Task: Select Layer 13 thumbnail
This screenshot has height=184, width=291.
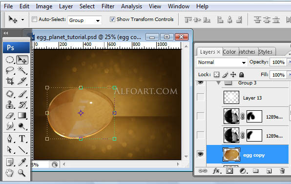Action: pyautogui.click(x=231, y=97)
